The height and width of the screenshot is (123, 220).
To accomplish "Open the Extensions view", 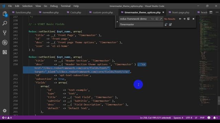I will [x=5, y=52].
